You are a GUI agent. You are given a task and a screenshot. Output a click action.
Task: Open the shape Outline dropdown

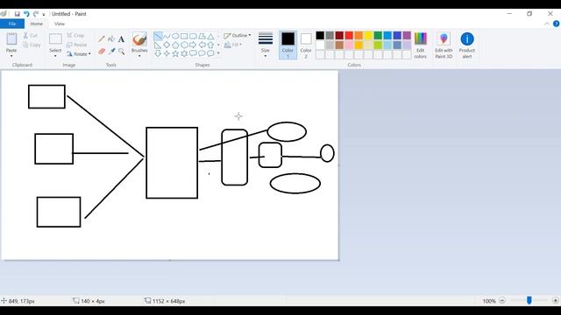pyautogui.click(x=238, y=36)
